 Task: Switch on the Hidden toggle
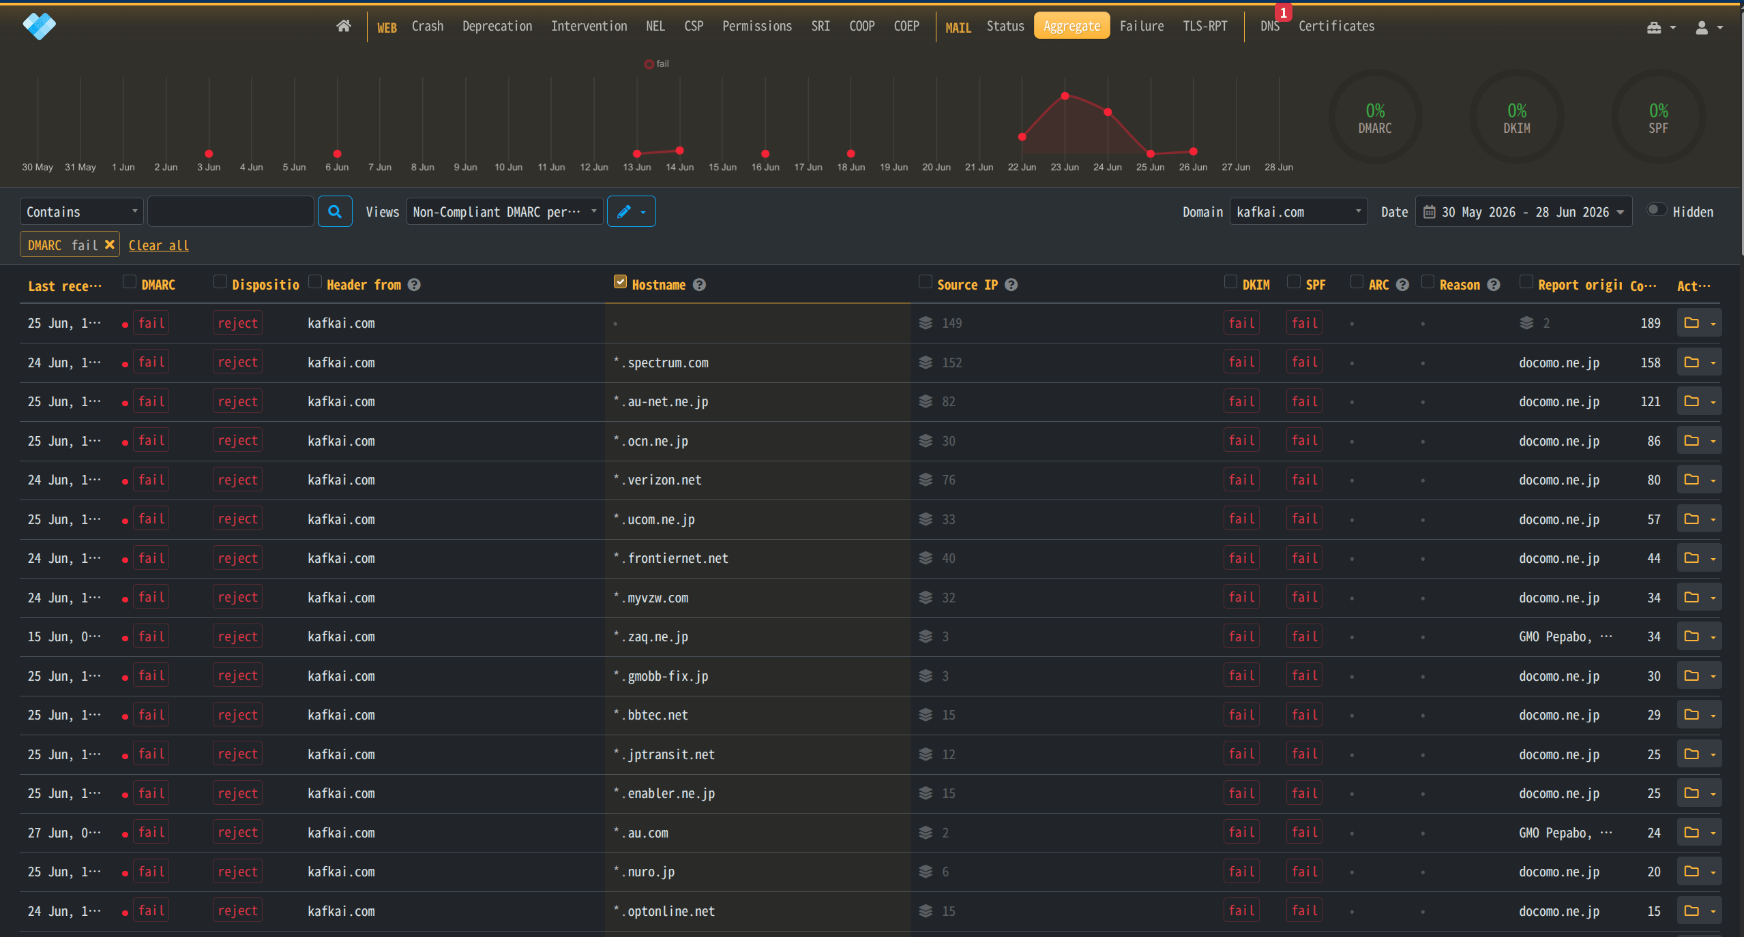[x=1656, y=210]
